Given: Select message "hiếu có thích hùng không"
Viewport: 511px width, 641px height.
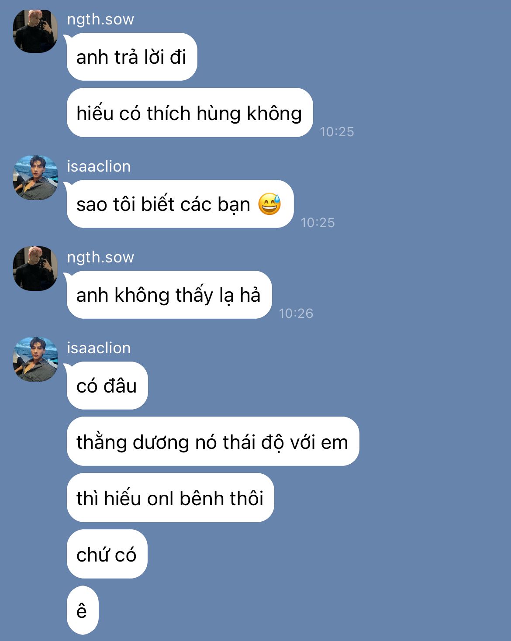Looking at the screenshot, I should [x=190, y=113].
